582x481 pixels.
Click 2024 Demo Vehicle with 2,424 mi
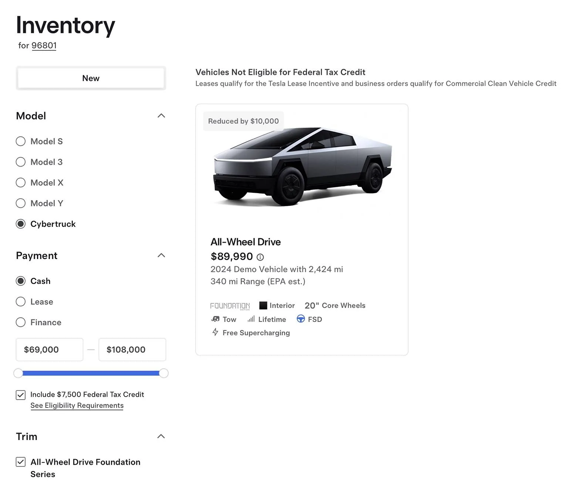[277, 269]
